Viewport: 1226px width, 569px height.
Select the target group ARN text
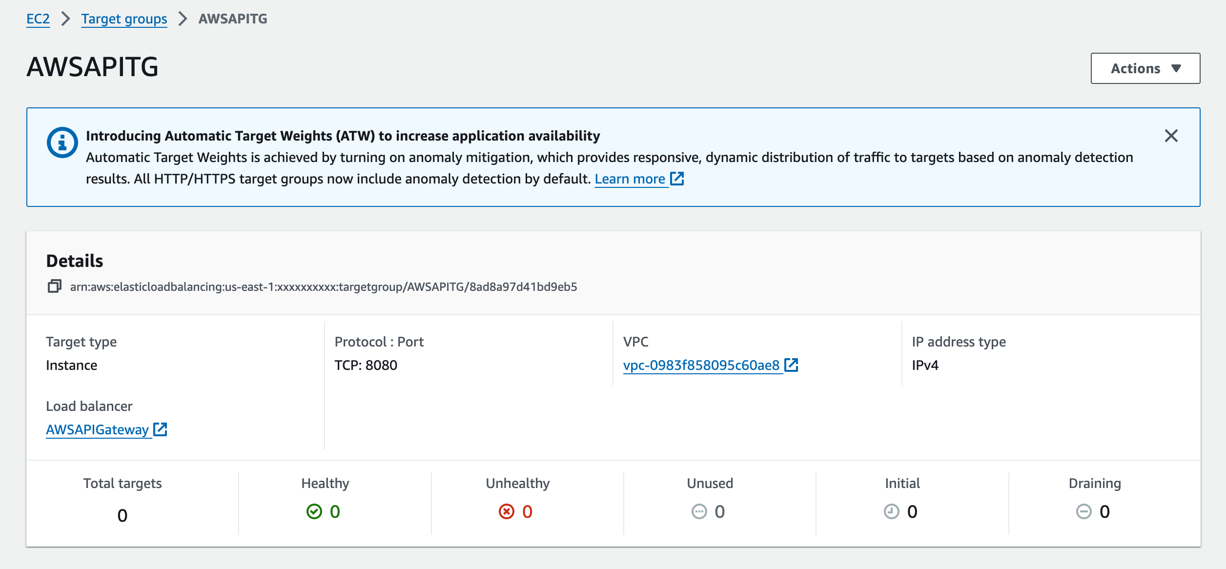pyautogui.click(x=324, y=286)
